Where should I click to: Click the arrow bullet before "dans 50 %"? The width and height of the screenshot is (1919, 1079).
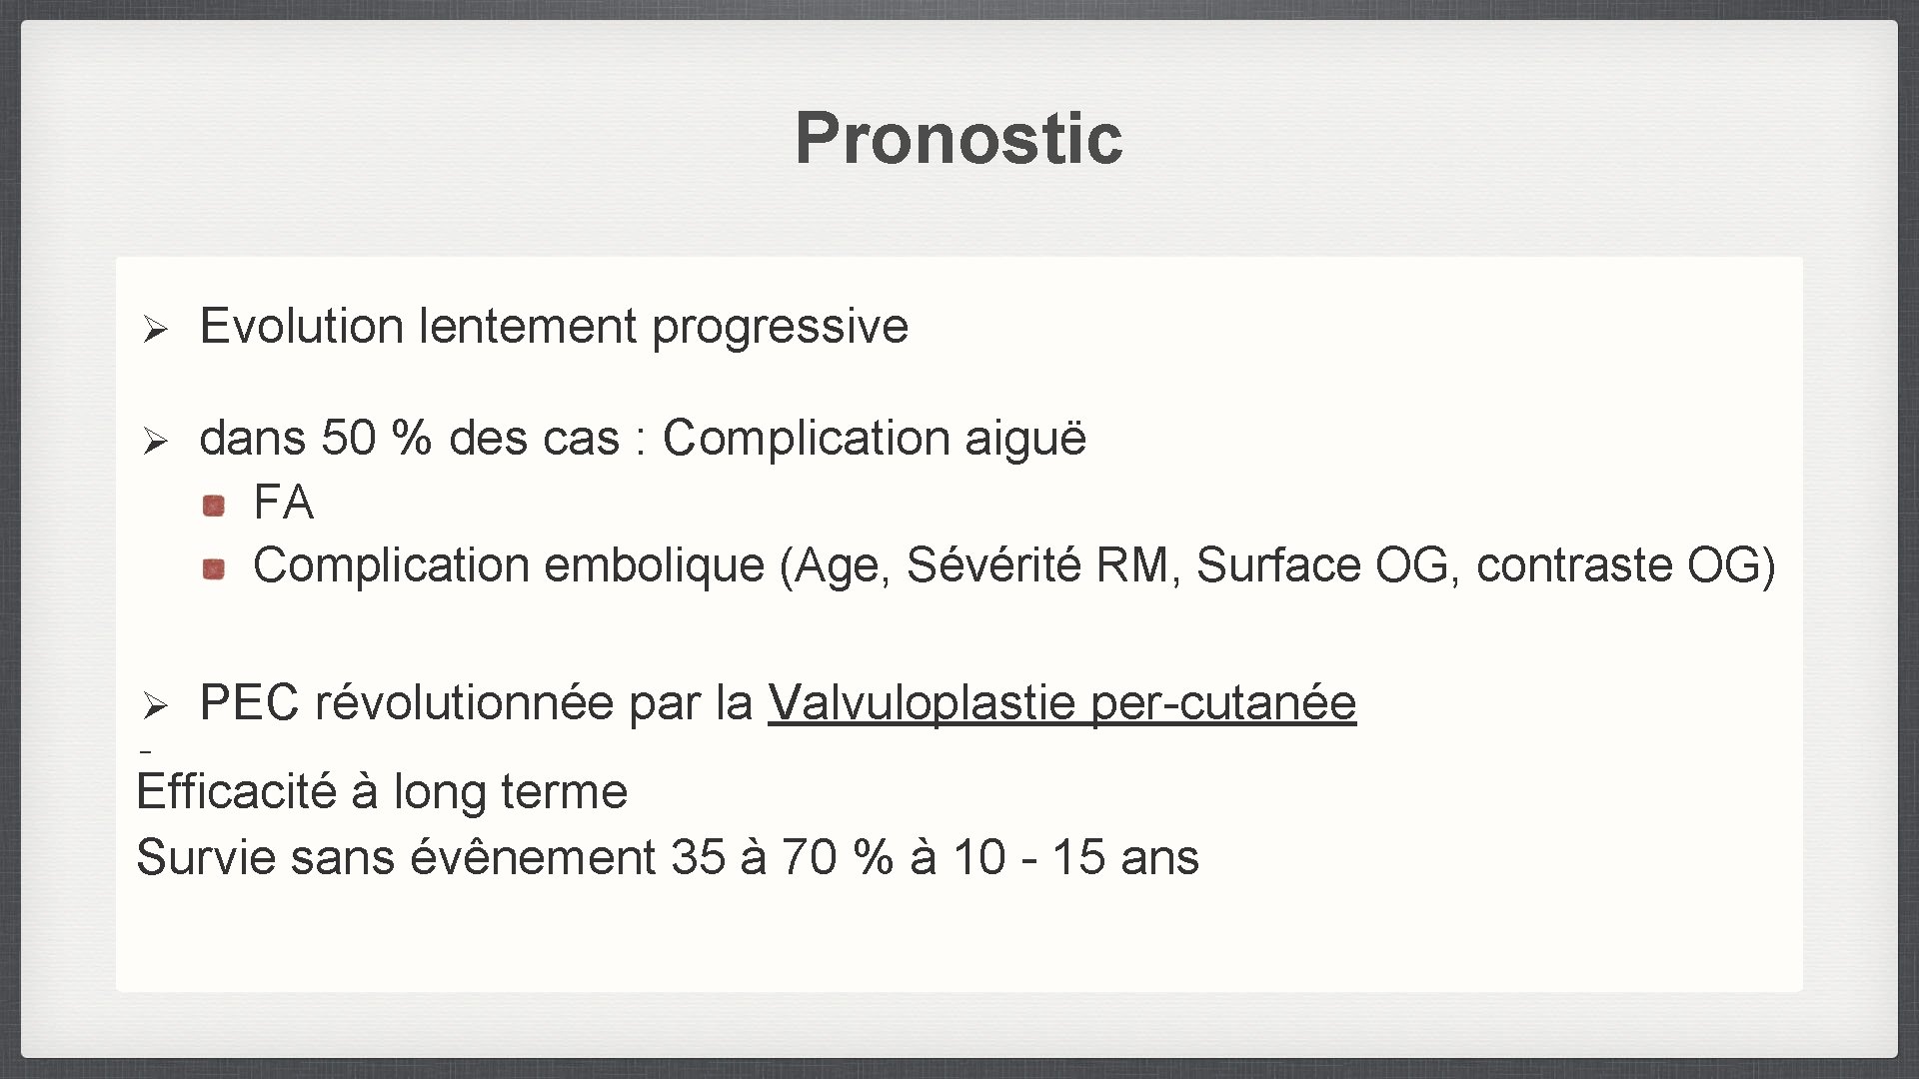click(153, 441)
